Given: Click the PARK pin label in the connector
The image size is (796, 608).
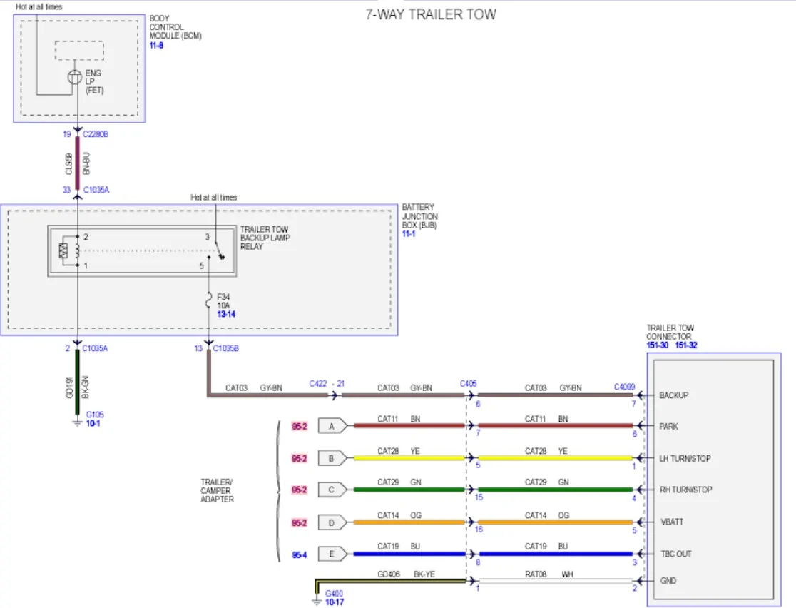Looking at the screenshot, I should coord(668,426).
